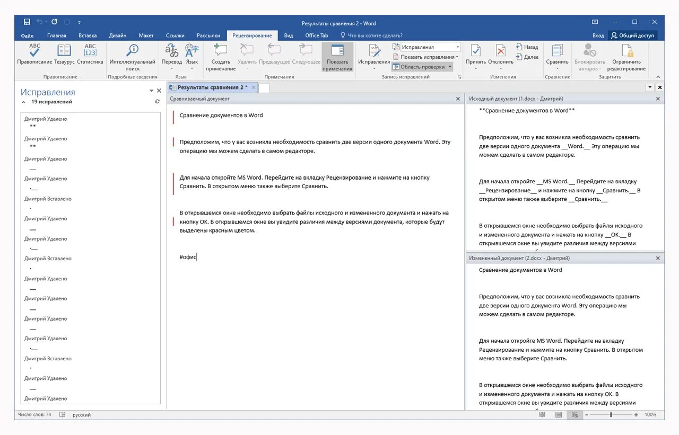This screenshot has width=679, height=435.
Task: Open the Язык language menu
Action: (191, 57)
